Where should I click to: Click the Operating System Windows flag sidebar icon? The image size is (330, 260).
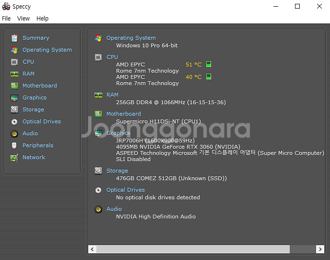tap(14, 50)
